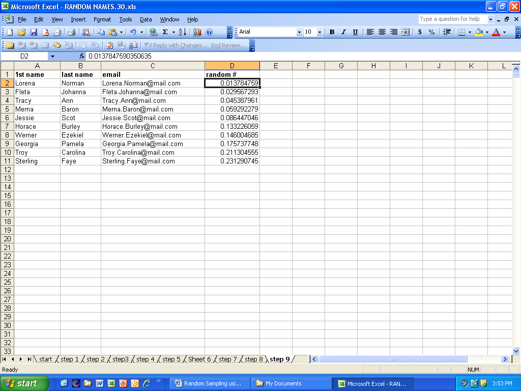Open the Data menu
The image size is (521, 391).
[146, 19]
